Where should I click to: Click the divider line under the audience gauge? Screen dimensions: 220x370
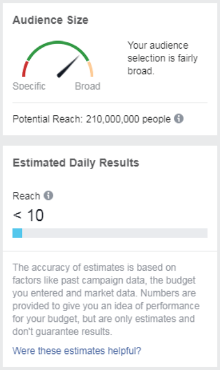[x=110, y=103]
